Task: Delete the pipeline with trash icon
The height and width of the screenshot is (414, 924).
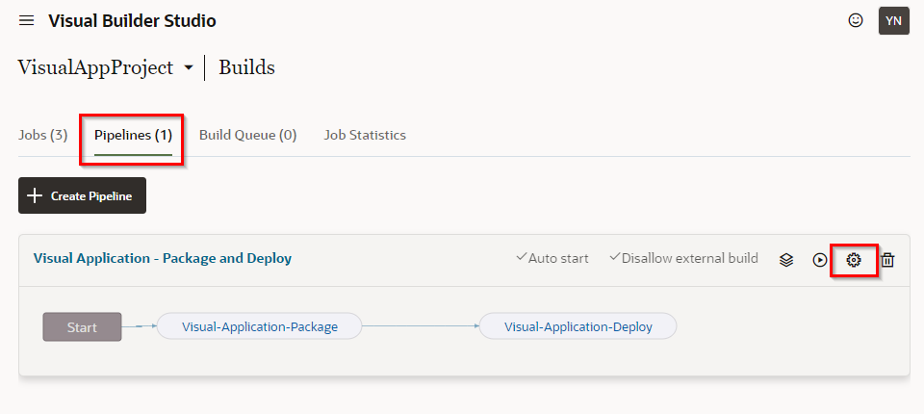Action: (887, 260)
